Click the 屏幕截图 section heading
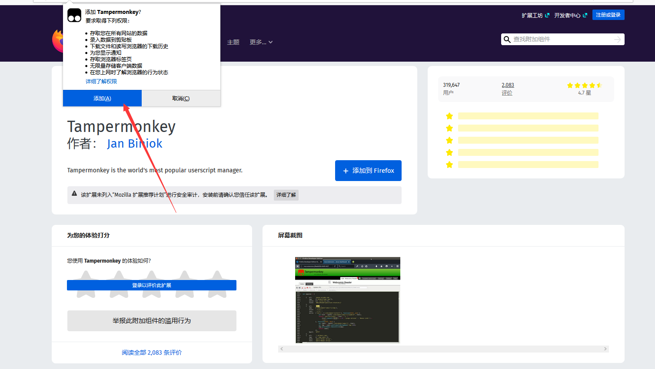Viewport: 655px width, 369px height. [290, 235]
